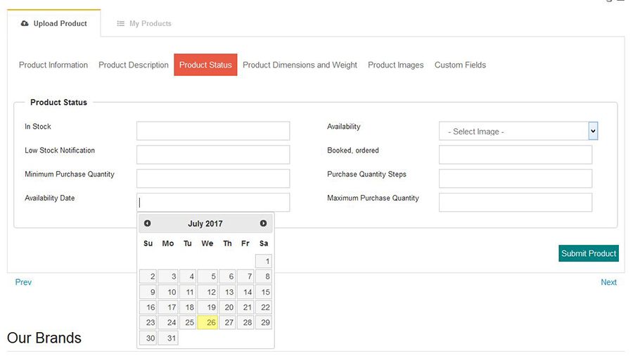
Task: Pick July 1 in the date picker
Action: point(264,261)
